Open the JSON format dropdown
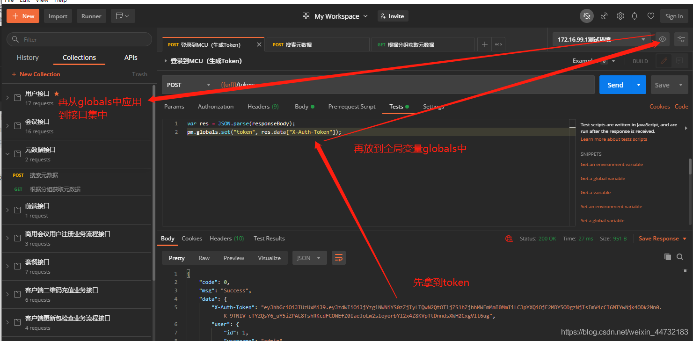The image size is (693, 341). tap(309, 258)
